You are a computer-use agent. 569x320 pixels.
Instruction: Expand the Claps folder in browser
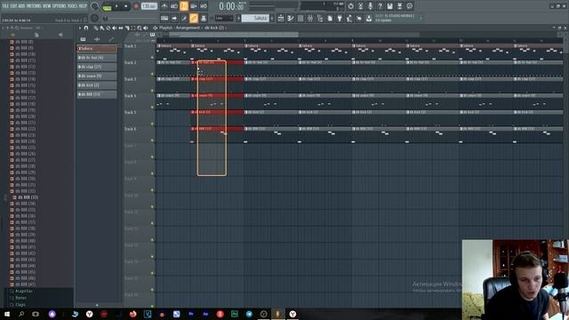pos(20,305)
